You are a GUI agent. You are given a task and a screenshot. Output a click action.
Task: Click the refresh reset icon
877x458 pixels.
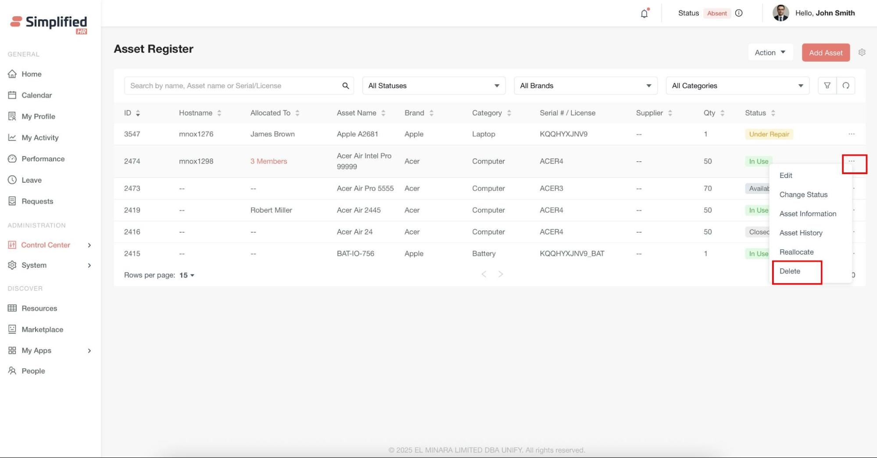point(845,85)
